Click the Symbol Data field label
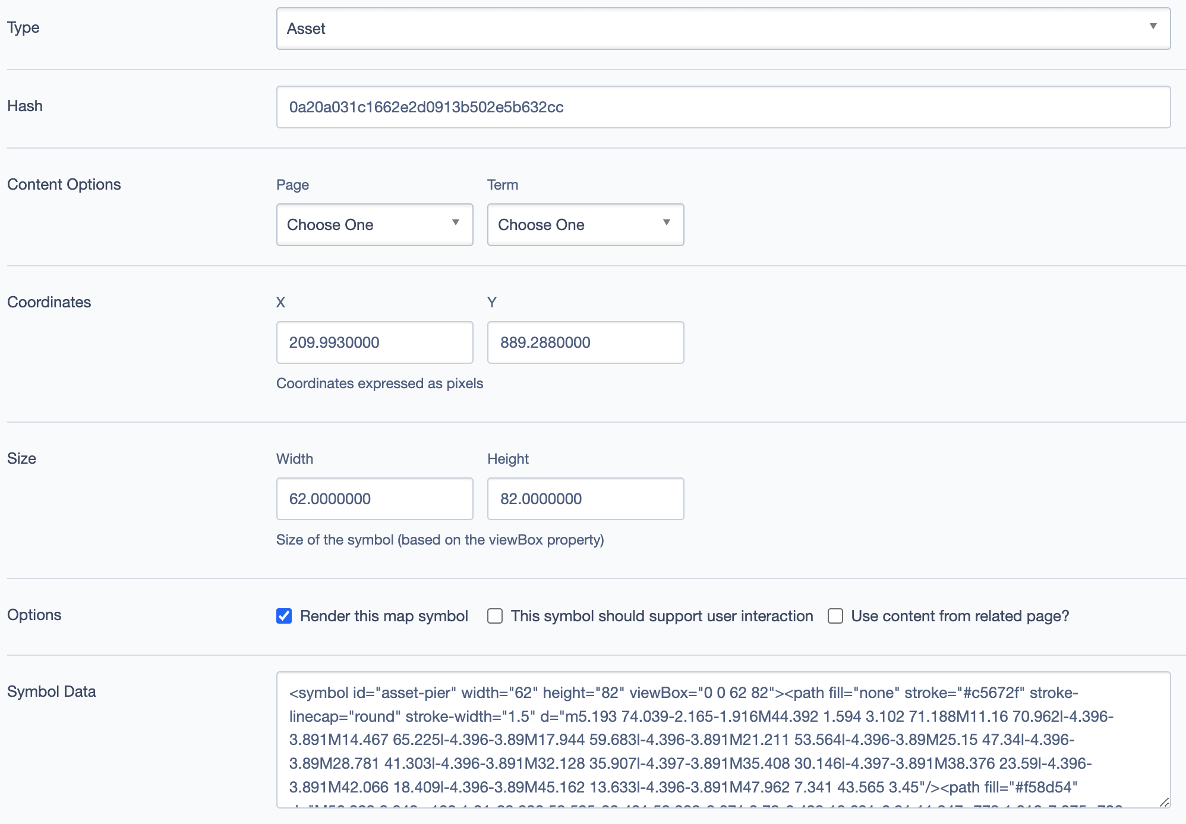Viewport: 1186px width, 824px height. pyautogui.click(x=52, y=691)
